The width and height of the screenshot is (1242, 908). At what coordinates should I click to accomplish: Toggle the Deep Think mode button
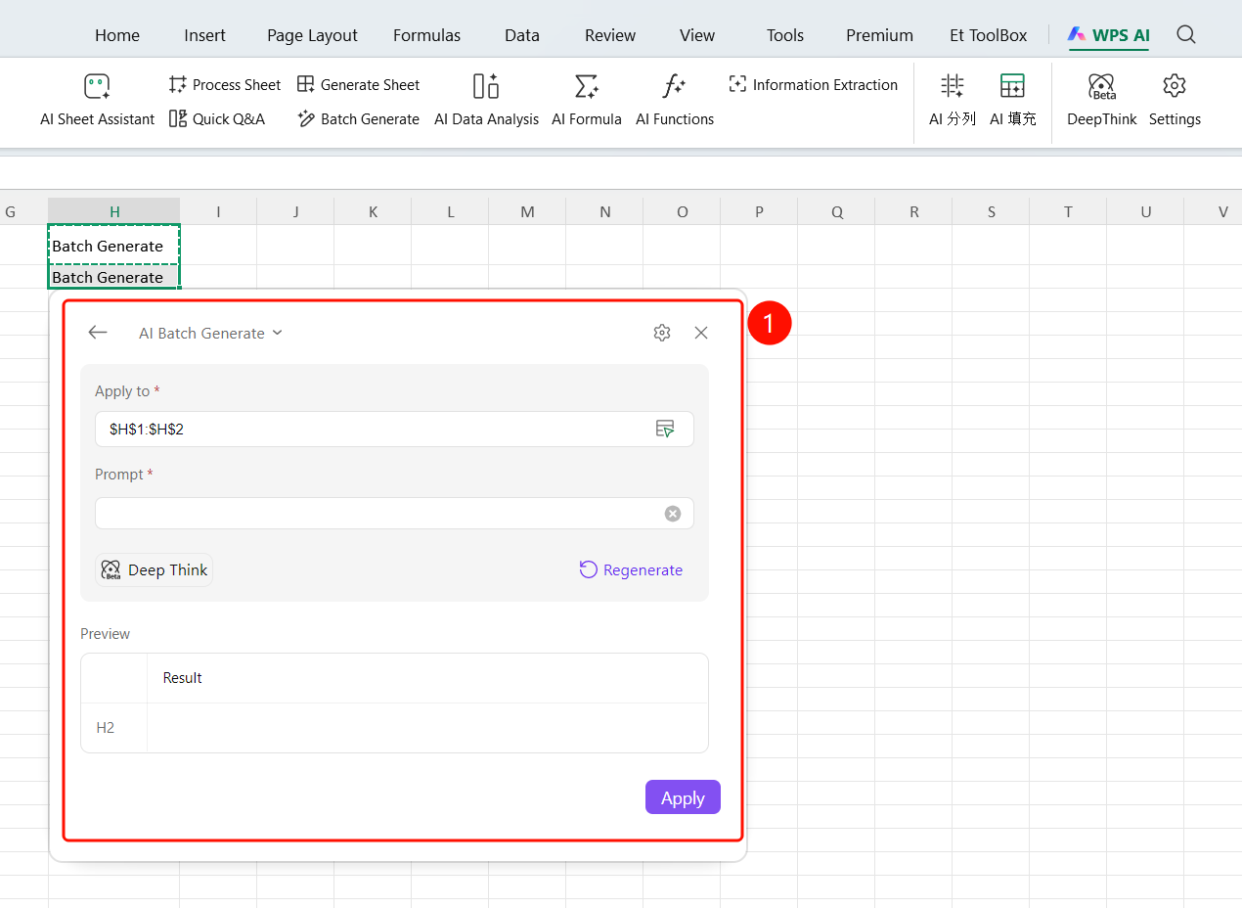154,570
